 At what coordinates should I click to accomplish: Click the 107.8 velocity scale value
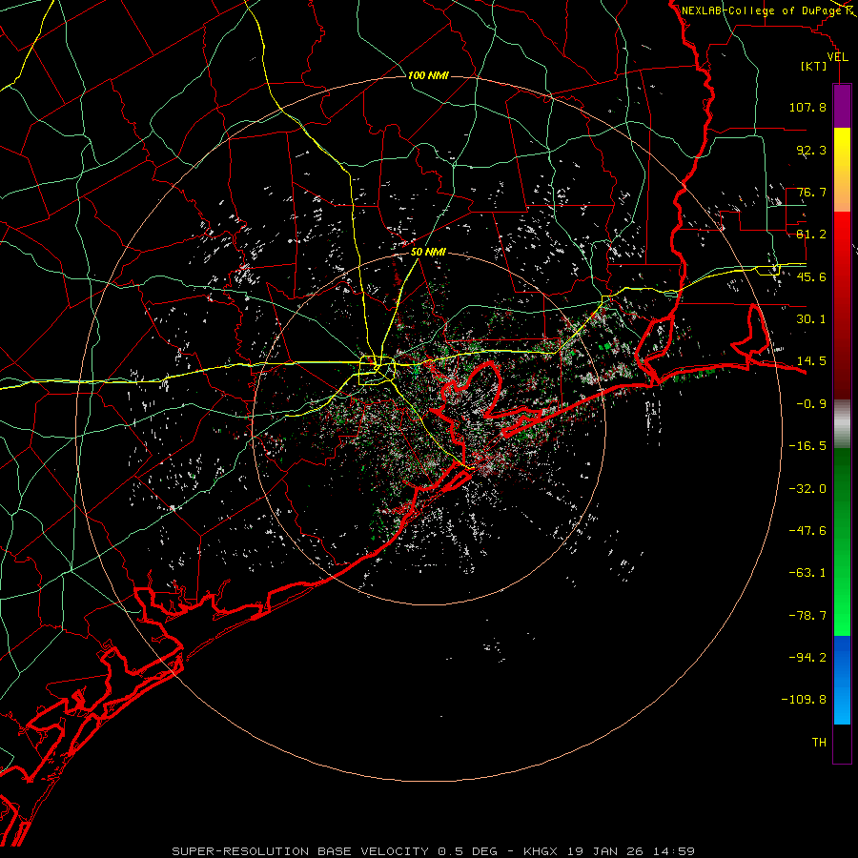pyautogui.click(x=807, y=107)
